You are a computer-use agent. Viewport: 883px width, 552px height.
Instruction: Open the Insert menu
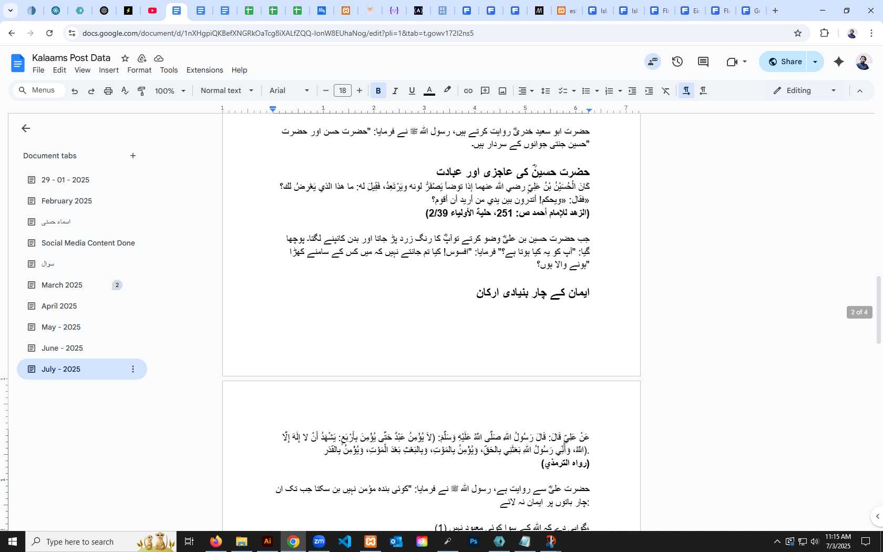point(109,70)
